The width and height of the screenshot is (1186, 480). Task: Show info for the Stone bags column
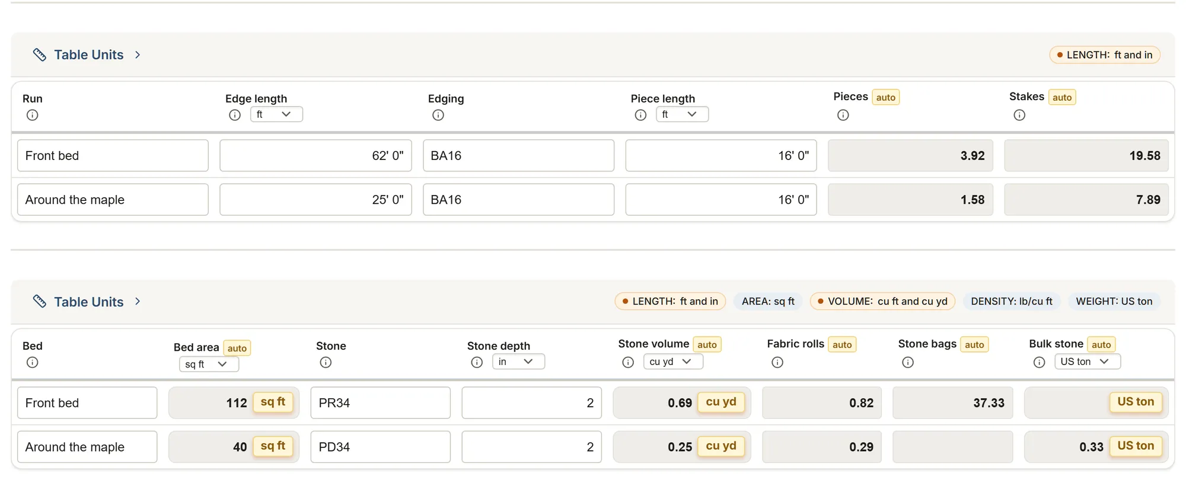(x=908, y=362)
